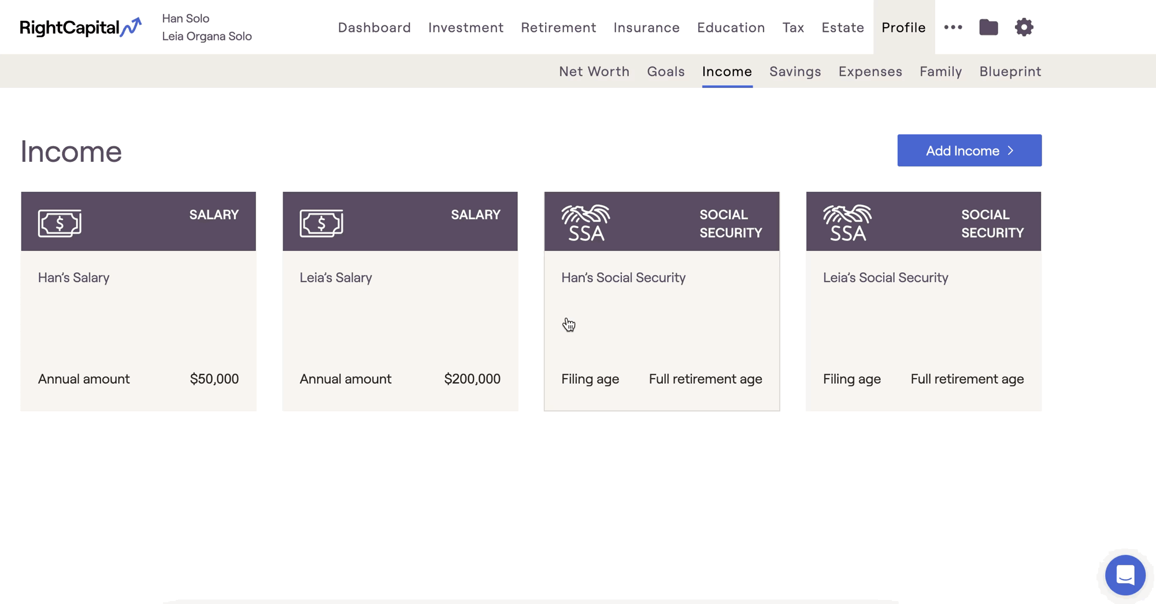Open the Retirement menu item
This screenshot has height=604, width=1156.
coord(558,27)
